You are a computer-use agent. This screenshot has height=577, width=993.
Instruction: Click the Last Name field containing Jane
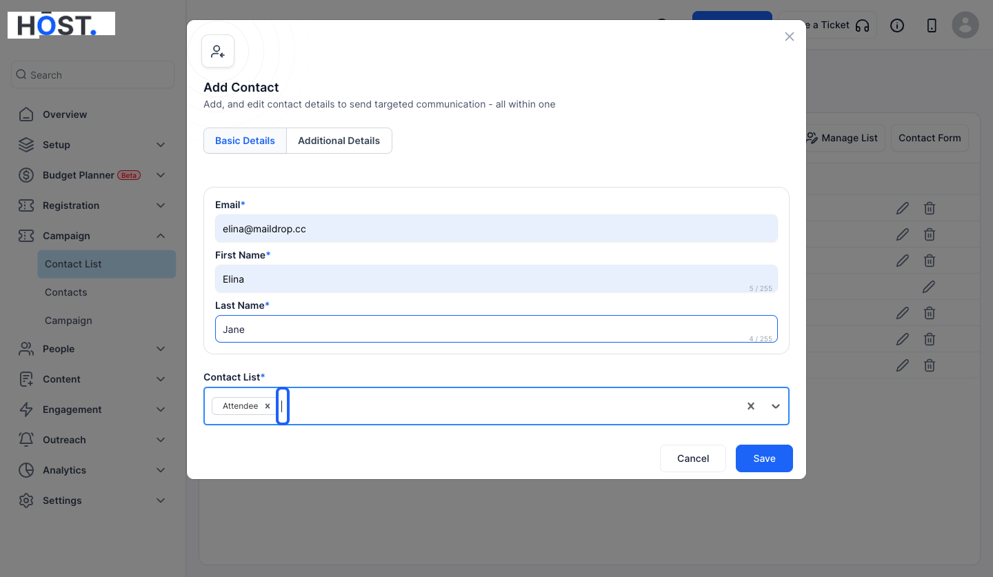tap(496, 329)
